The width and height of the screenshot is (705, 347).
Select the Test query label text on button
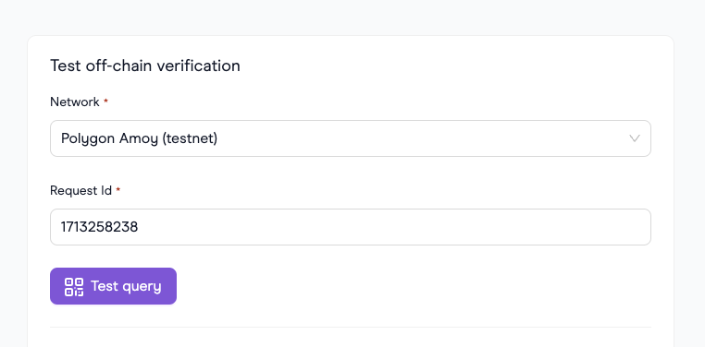point(126,286)
